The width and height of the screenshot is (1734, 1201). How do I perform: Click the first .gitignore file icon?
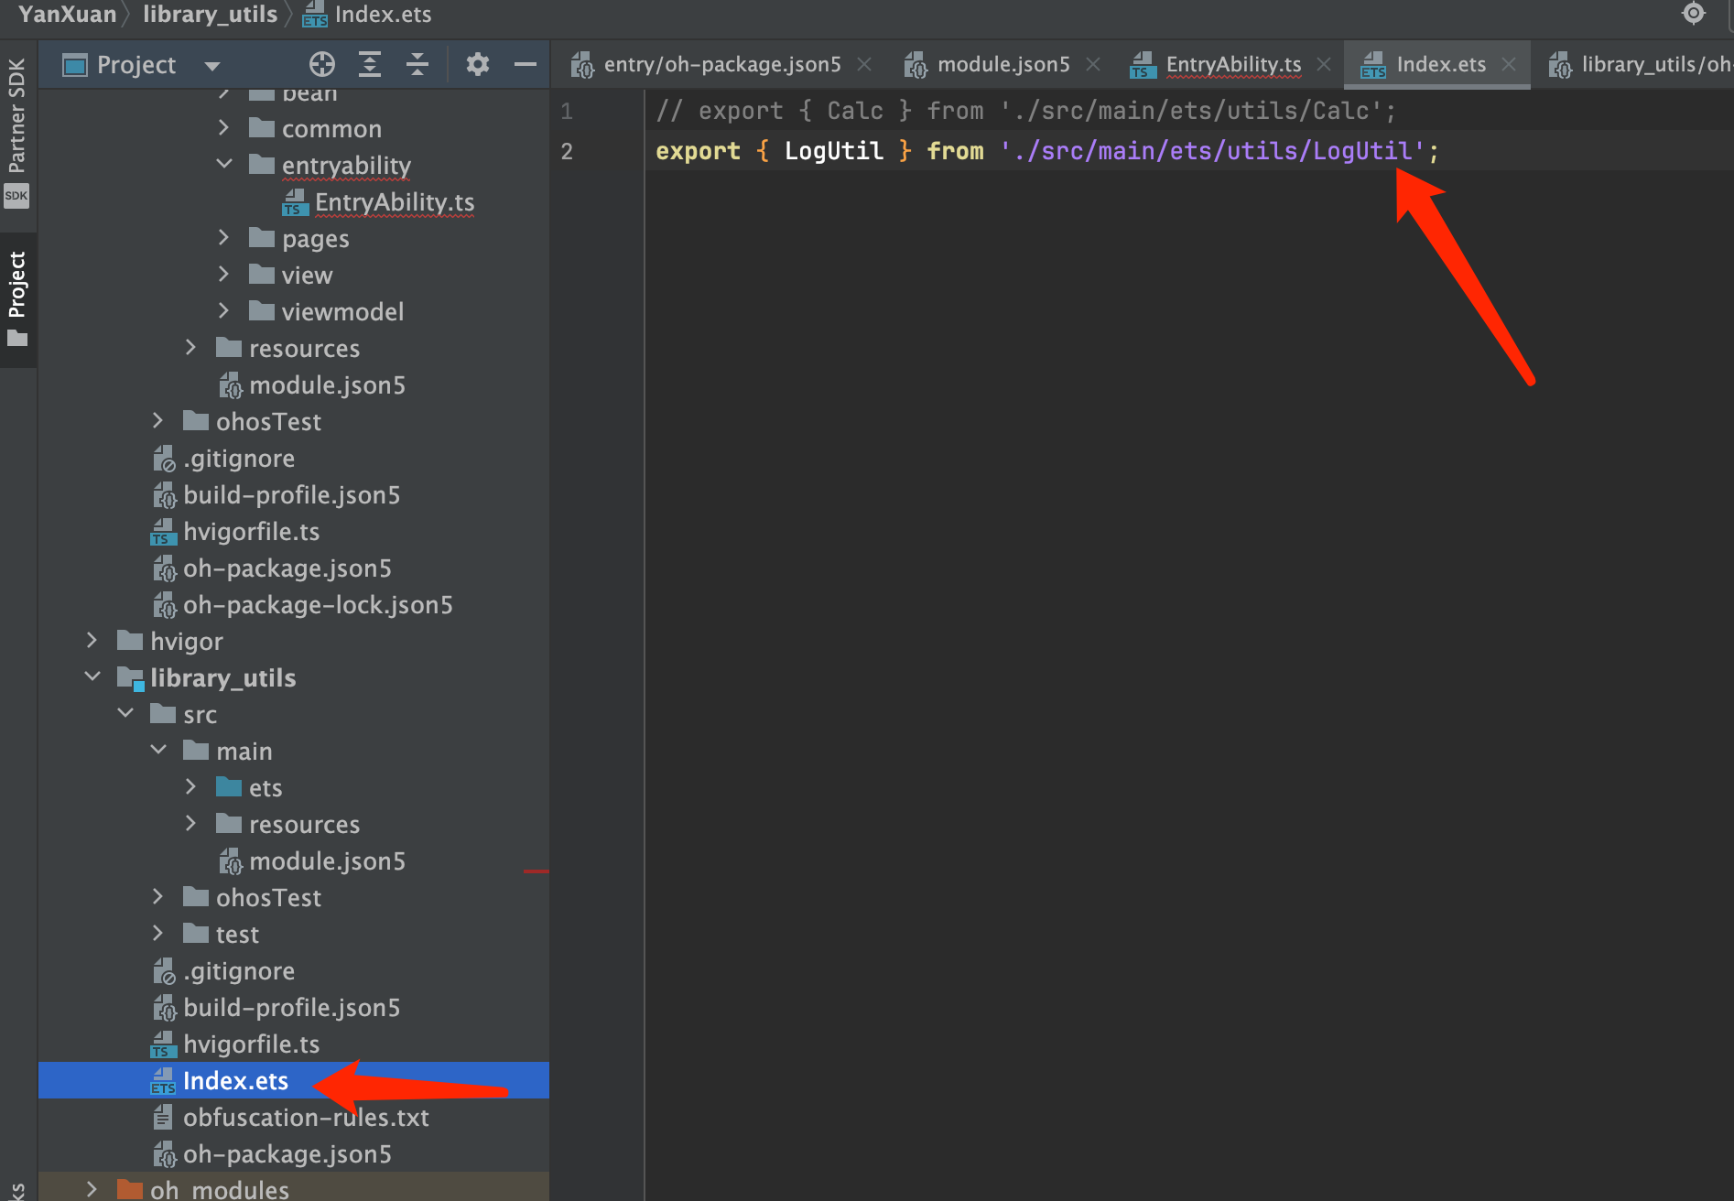click(x=164, y=459)
